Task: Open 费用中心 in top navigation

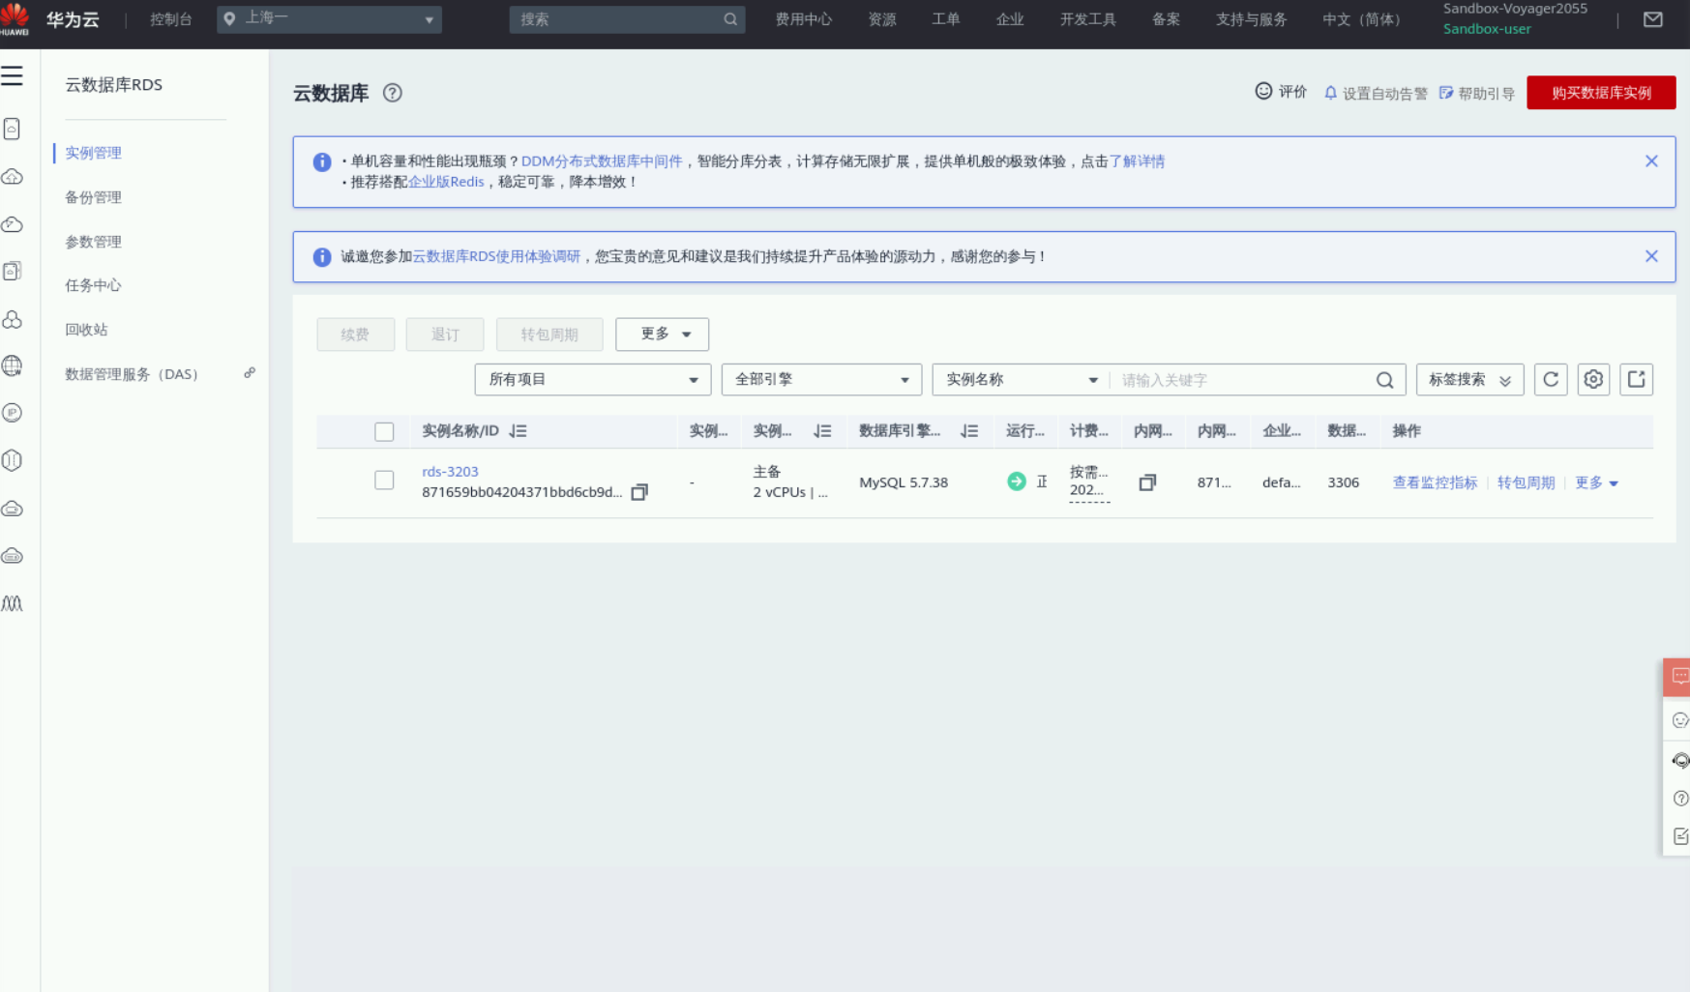Action: click(803, 19)
